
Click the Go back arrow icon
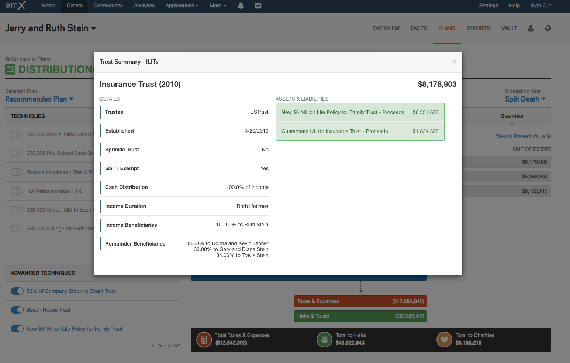(7, 59)
